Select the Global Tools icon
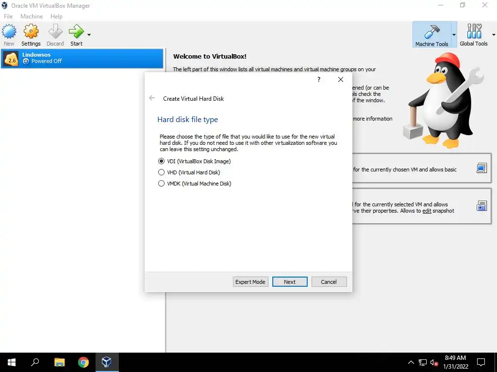497x372 pixels. tap(474, 31)
